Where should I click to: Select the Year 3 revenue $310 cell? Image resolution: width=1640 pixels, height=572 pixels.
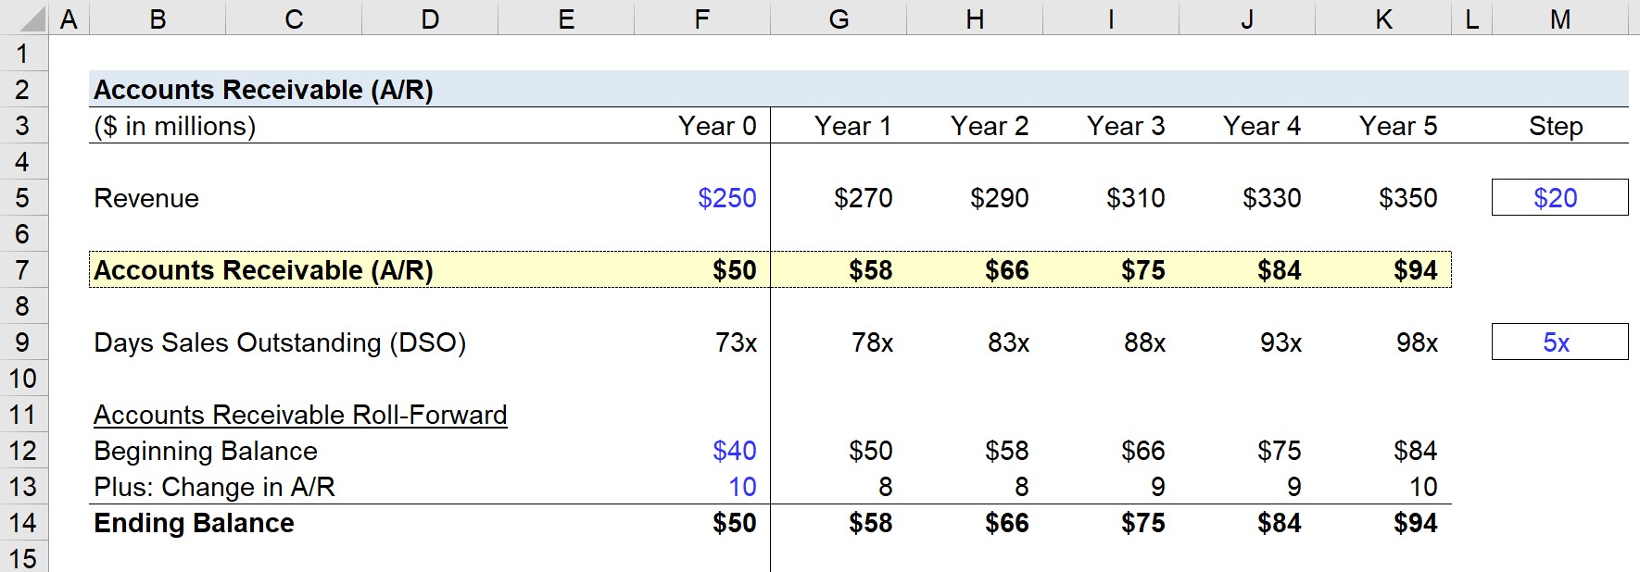click(x=1111, y=198)
